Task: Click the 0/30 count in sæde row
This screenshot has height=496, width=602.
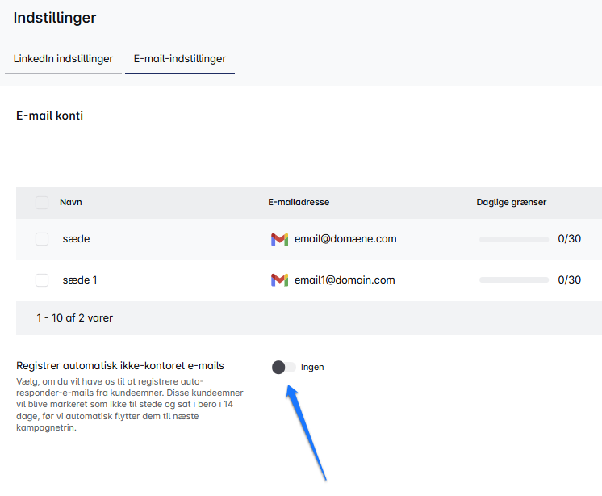Action: click(x=569, y=239)
